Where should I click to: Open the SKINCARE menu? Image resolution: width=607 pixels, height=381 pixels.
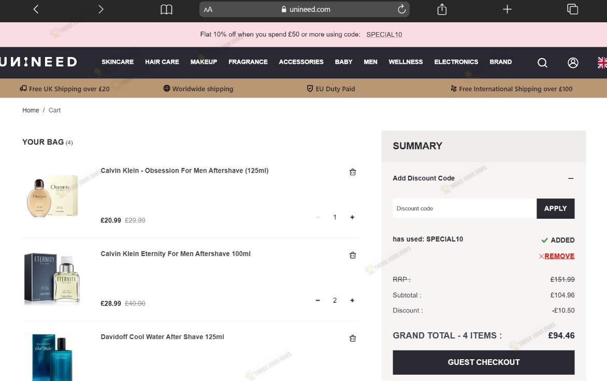(x=117, y=62)
